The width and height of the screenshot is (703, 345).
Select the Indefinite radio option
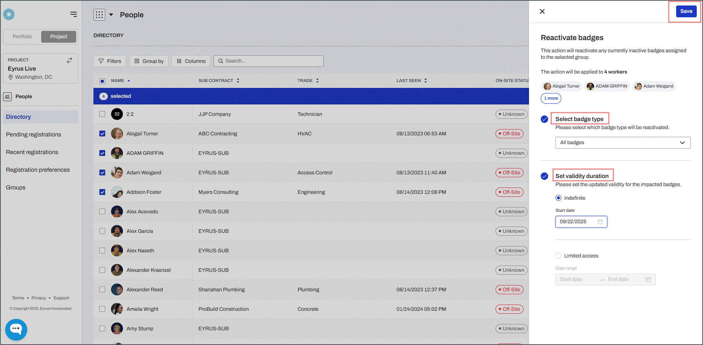(558, 198)
